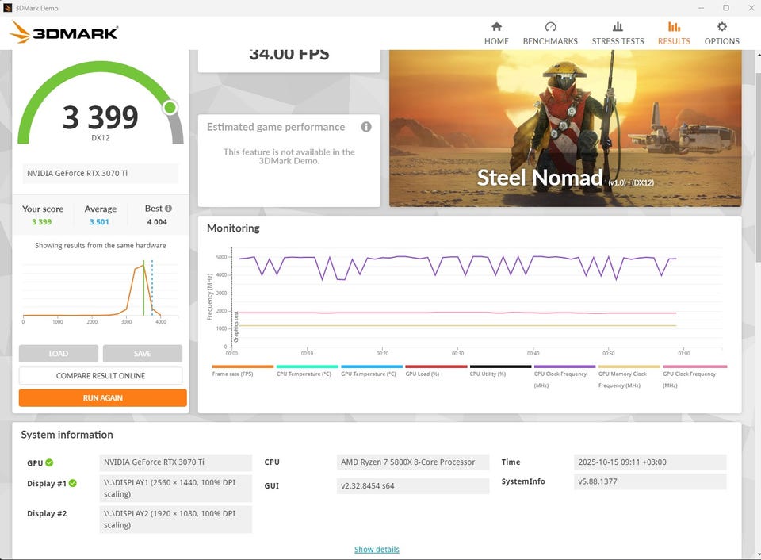
Task: Click the AMD Ryzen 7 5800X CPU value
Action: 412,462
